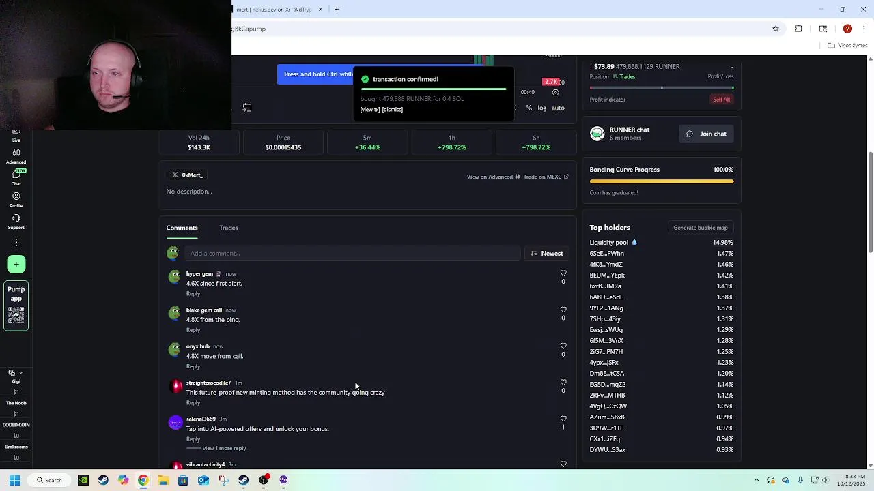The image size is (874, 491).
Task: Open Chat in the left sidebar
Action: click(16, 177)
